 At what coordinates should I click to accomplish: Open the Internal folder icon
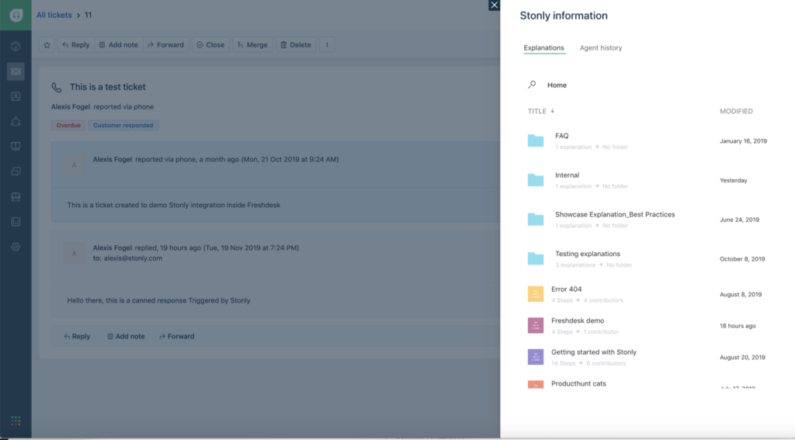(536, 180)
